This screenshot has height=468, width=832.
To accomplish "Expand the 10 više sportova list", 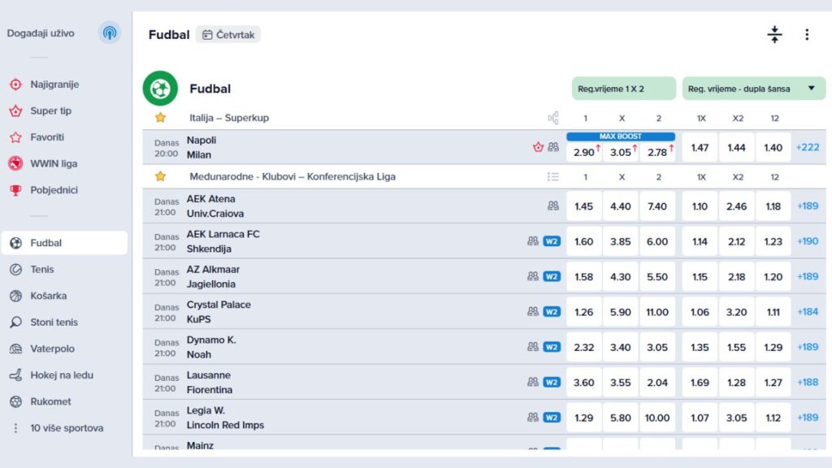I will click(65, 428).
